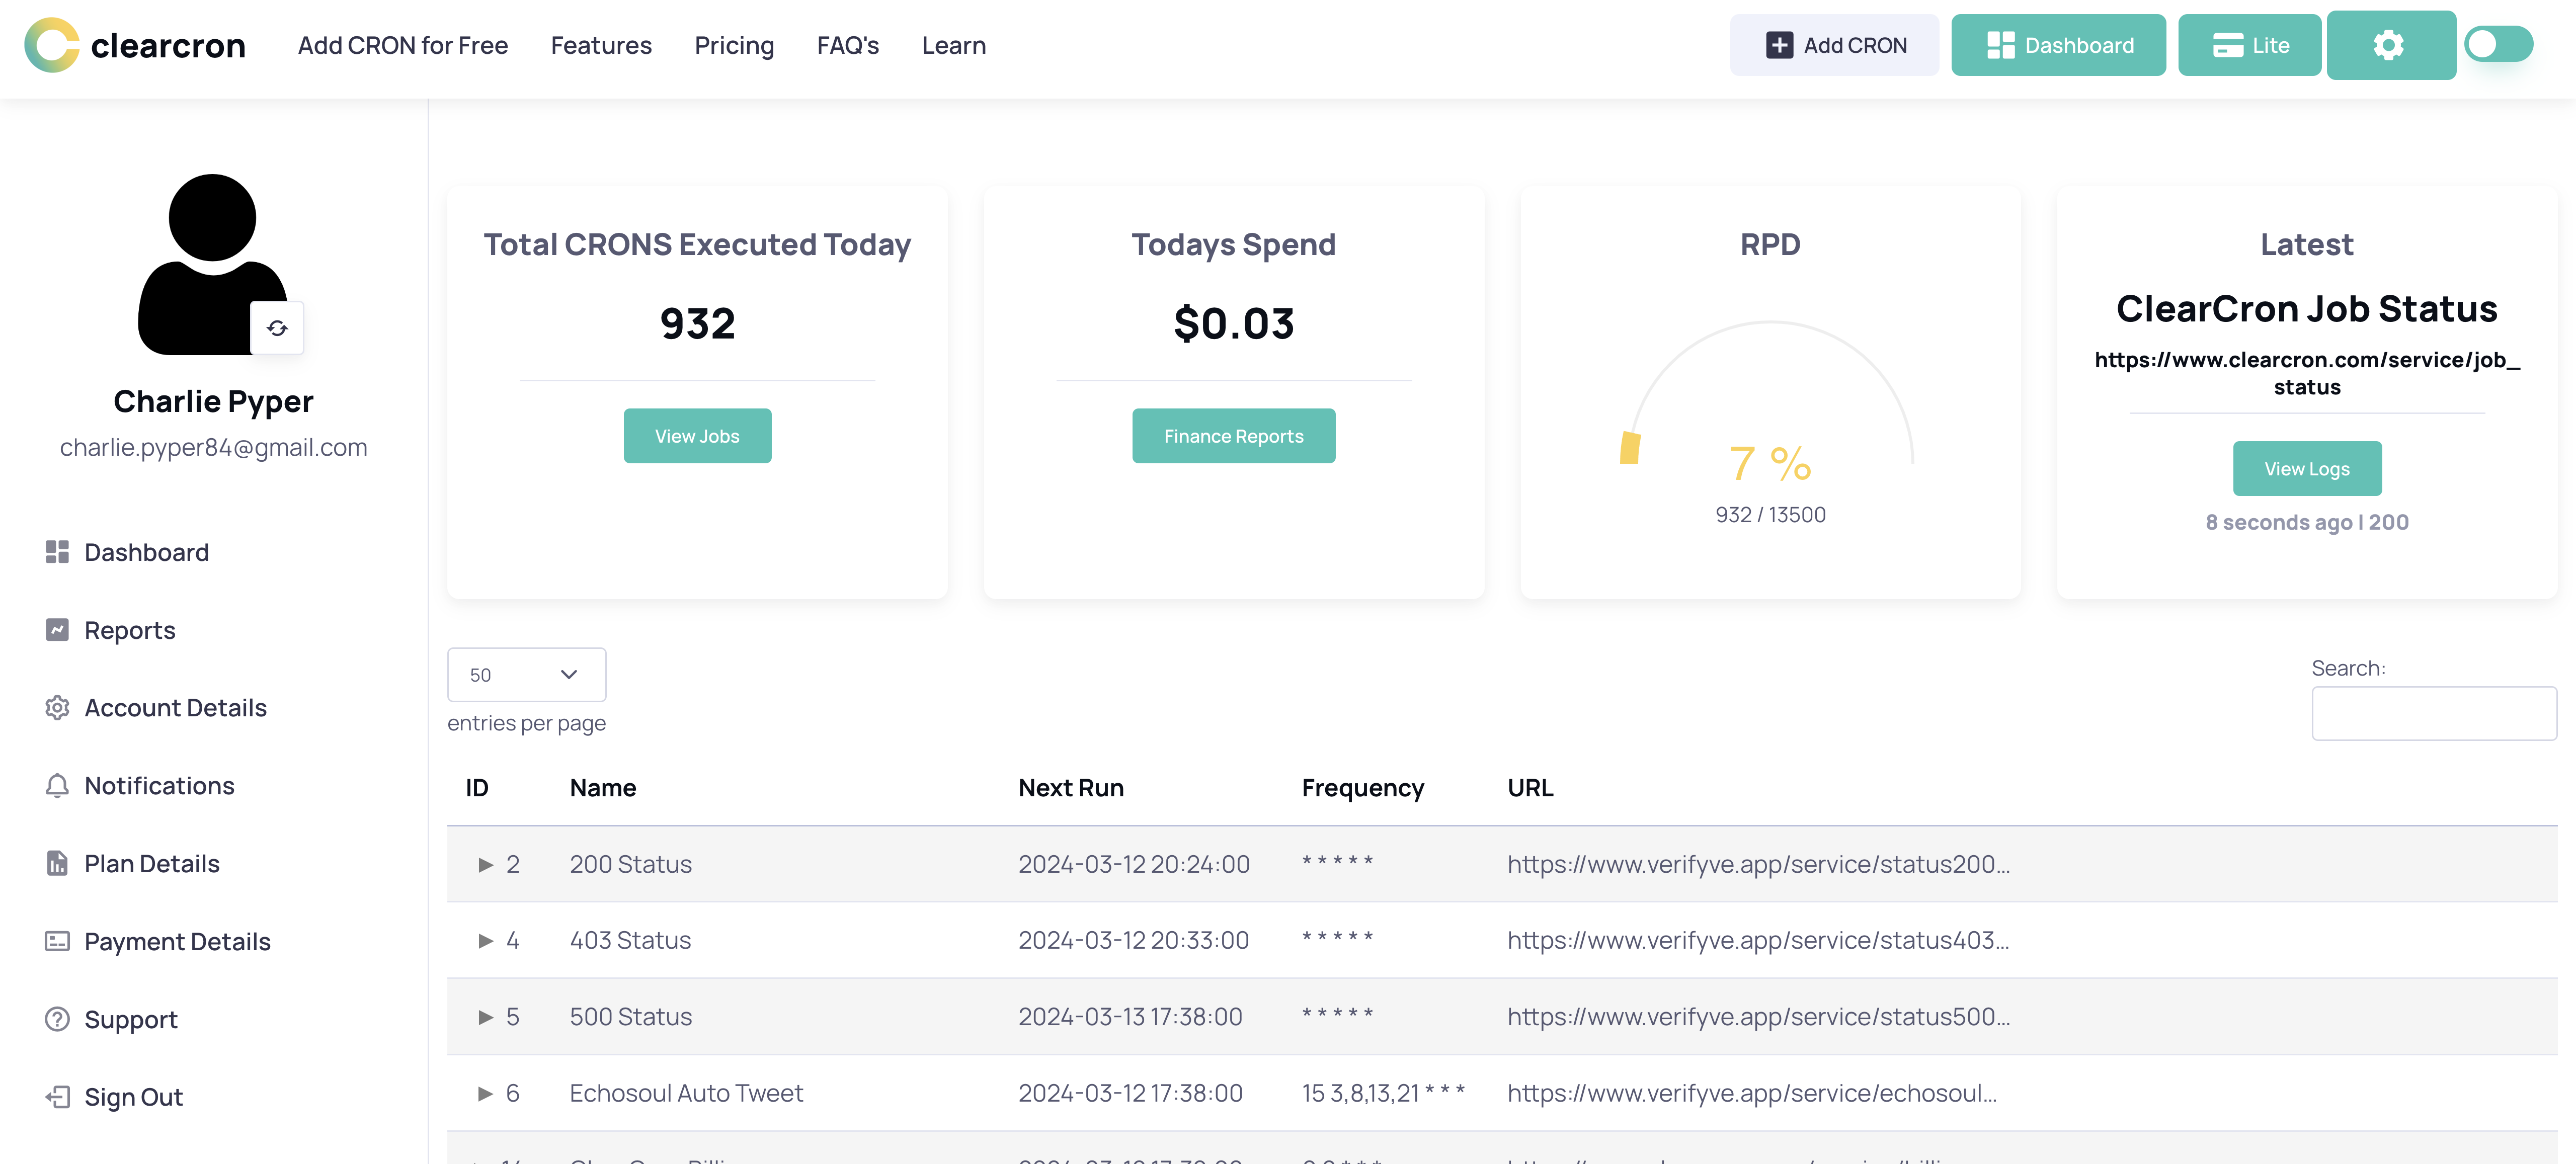The image size is (2576, 1164).
Task: Click the status200 URL cell
Action: [1758, 864]
